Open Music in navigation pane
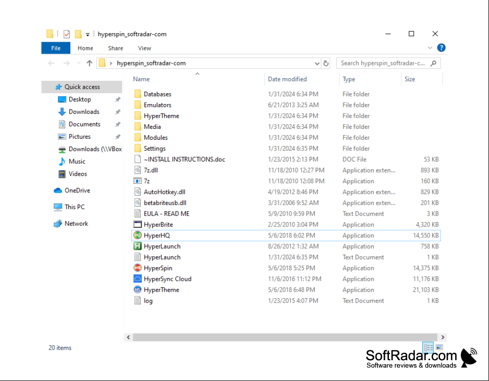Image resolution: width=489 pixels, height=381 pixels. (72, 162)
